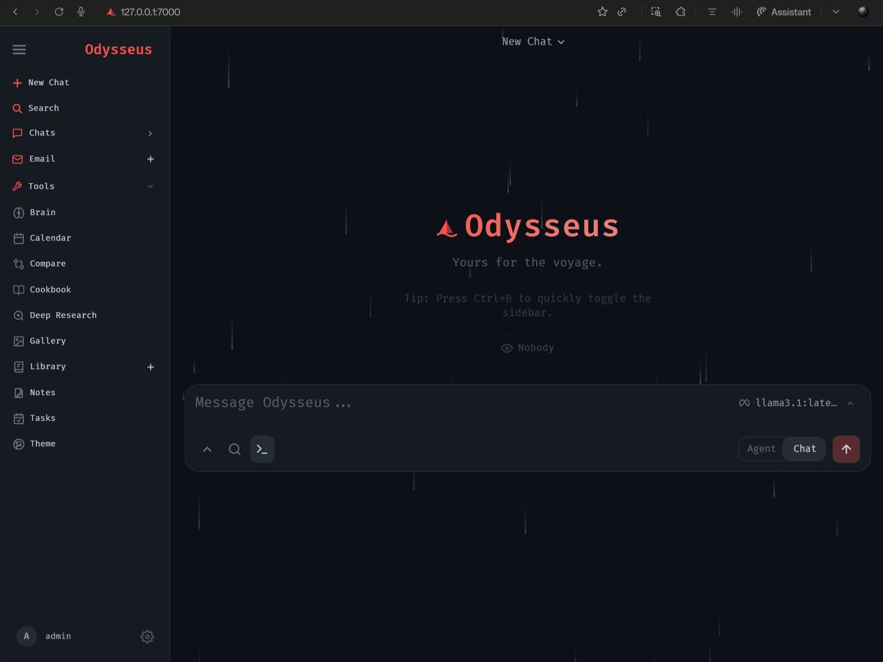Open the Cookbook tool

(42, 290)
